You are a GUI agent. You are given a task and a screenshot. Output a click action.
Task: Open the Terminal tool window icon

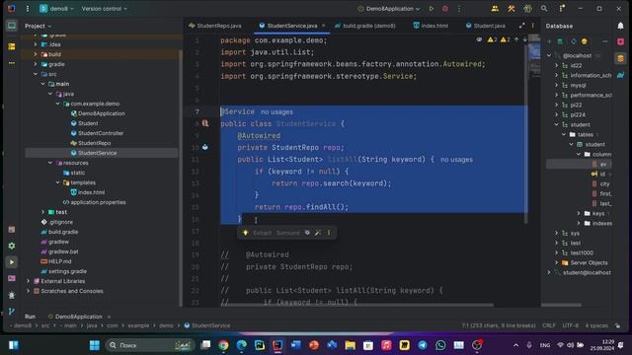[12, 278]
